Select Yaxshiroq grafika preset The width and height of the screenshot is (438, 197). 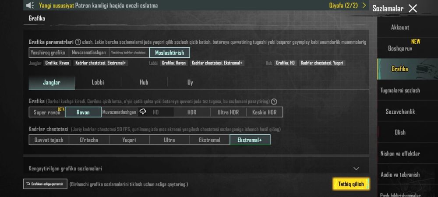pos(48,53)
